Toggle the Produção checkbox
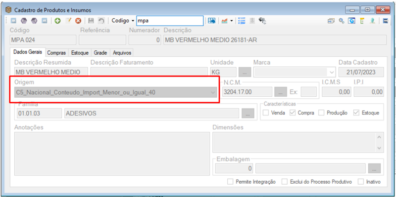The height and width of the screenshot is (197, 396). tap(321, 113)
